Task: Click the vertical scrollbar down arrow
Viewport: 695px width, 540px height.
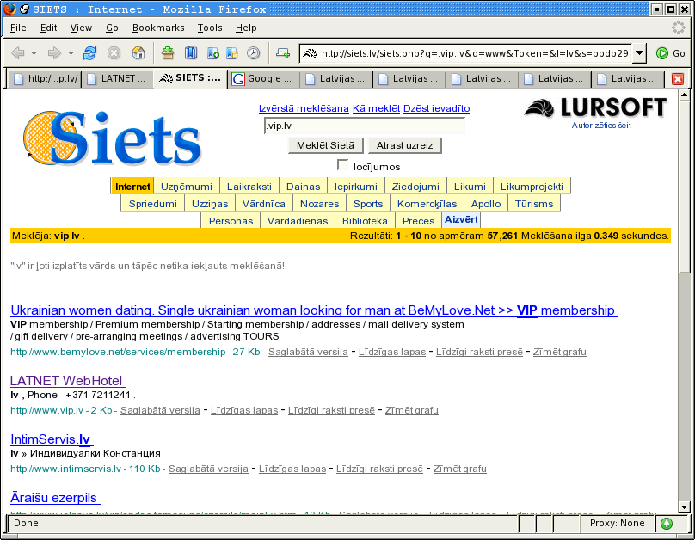Action: [684, 506]
